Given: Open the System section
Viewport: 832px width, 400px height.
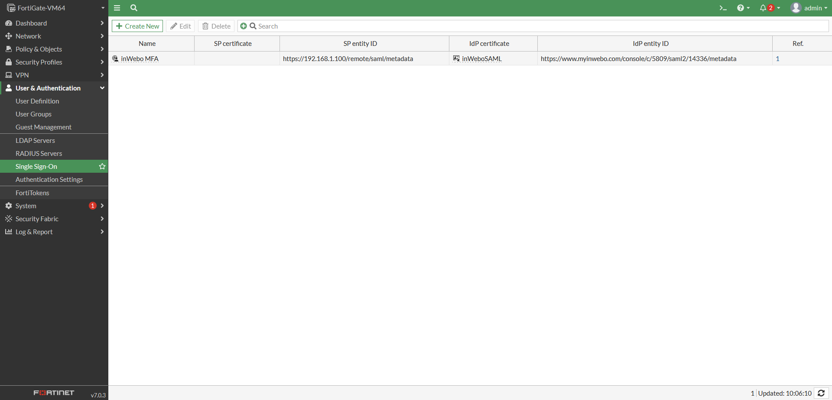Looking at the screenshot, I should pyautogui.click(x=26, y=206).
